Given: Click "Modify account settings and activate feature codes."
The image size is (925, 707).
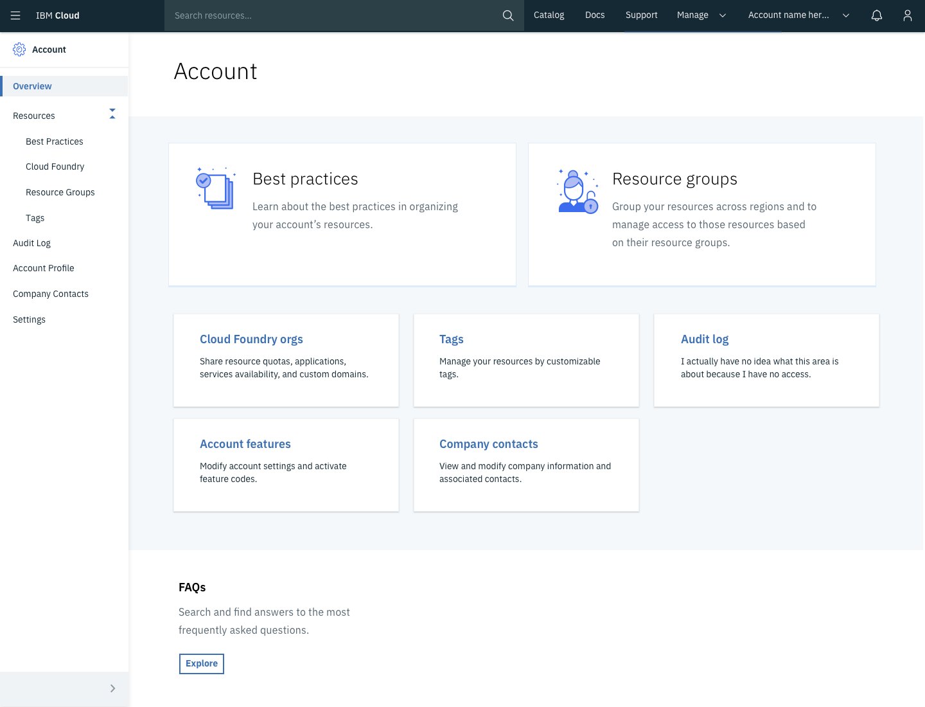Looking at the screenshot, I should pyautogui.click(x=273, y=472).
